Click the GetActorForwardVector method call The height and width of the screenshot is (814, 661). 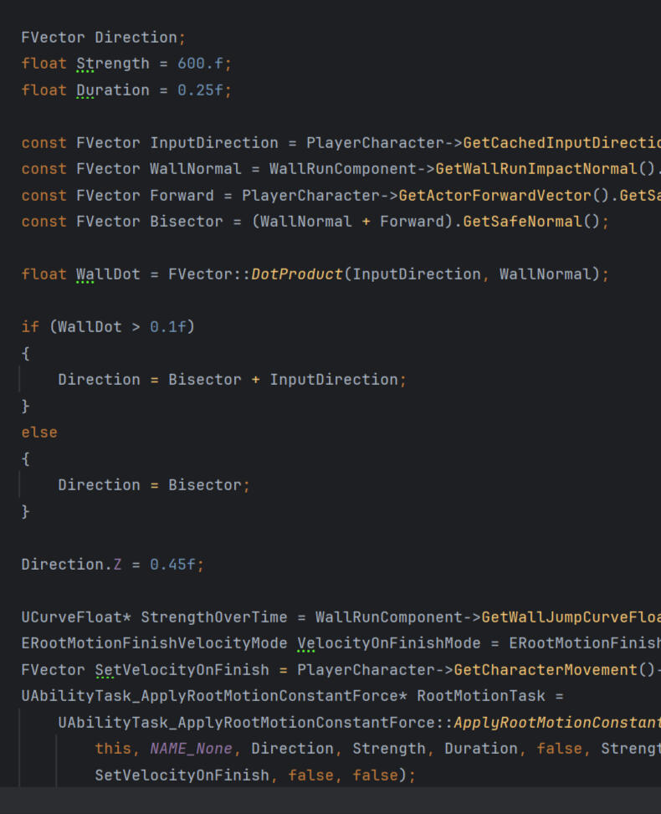pyautogui.click(x=495, y=196)
